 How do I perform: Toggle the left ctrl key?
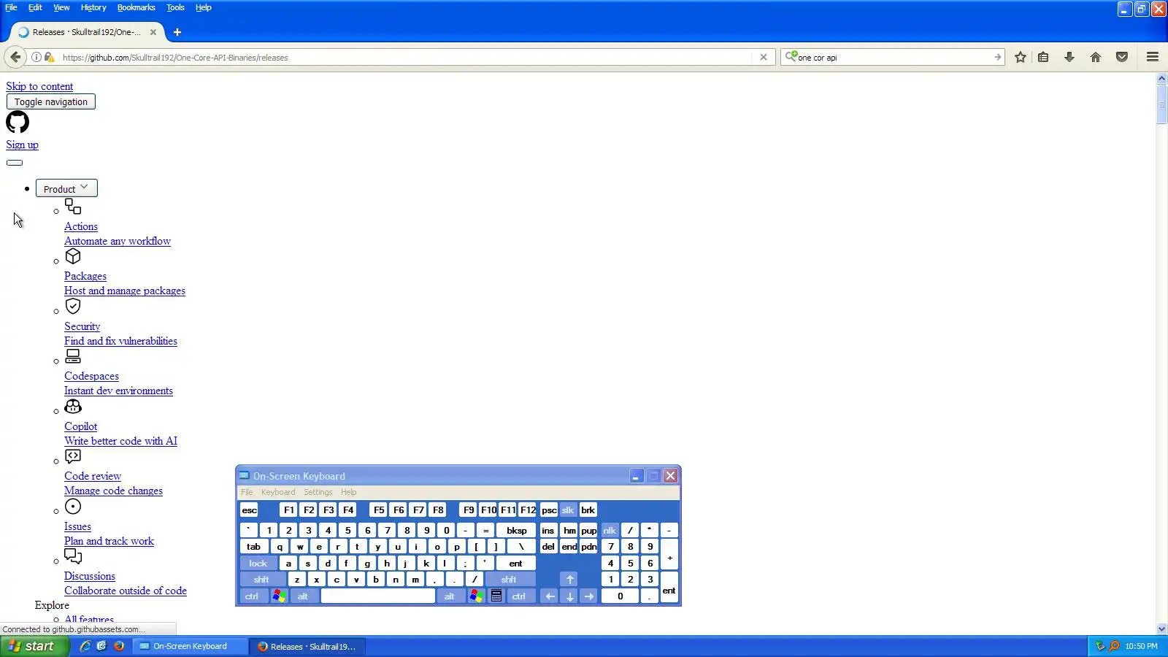coord(252,596)
